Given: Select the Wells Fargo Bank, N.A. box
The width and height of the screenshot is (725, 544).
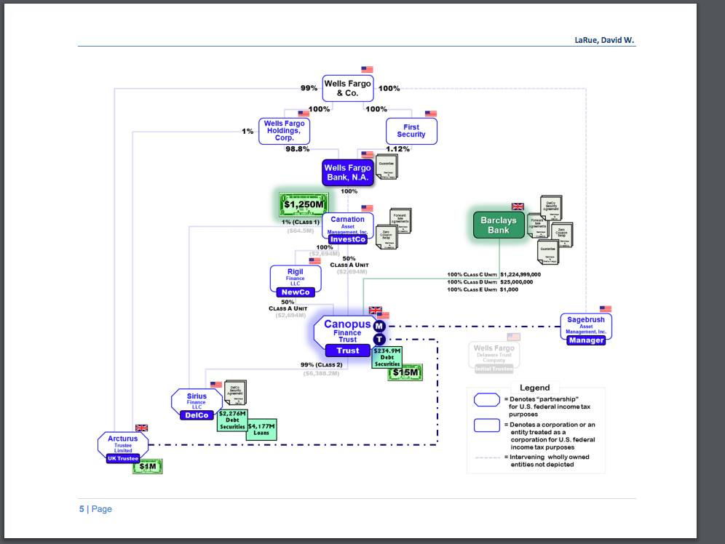Looking at the screenshot, I should click(x=348, y=172).
